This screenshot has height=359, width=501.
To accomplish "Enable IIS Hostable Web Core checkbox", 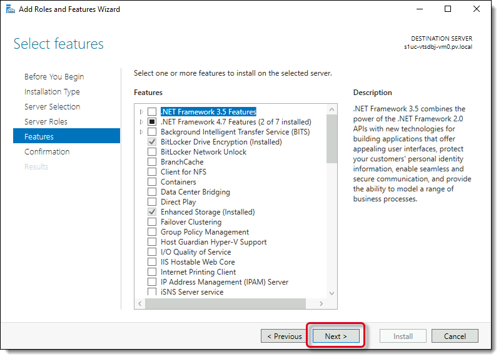I will point(152,262).
